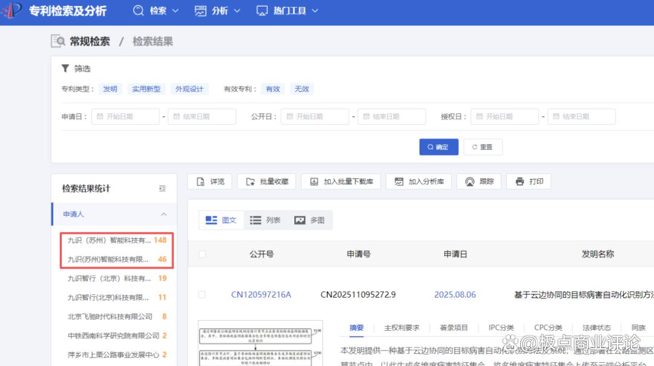Filter by 无效 patents
The height and width of the screenshot is (366, 654).
(x=302, y=89)
